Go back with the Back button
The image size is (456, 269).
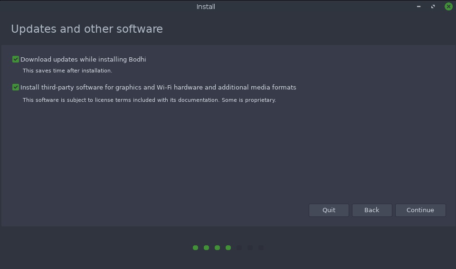pos(372,210)
